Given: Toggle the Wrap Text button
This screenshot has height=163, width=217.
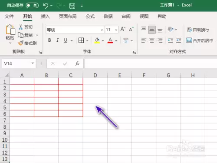Looking at the screenshot, I should click(198, 30).
